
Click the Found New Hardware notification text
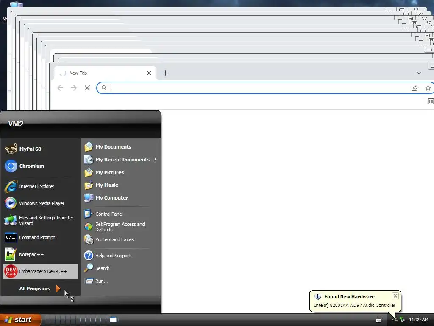[355, 305]
